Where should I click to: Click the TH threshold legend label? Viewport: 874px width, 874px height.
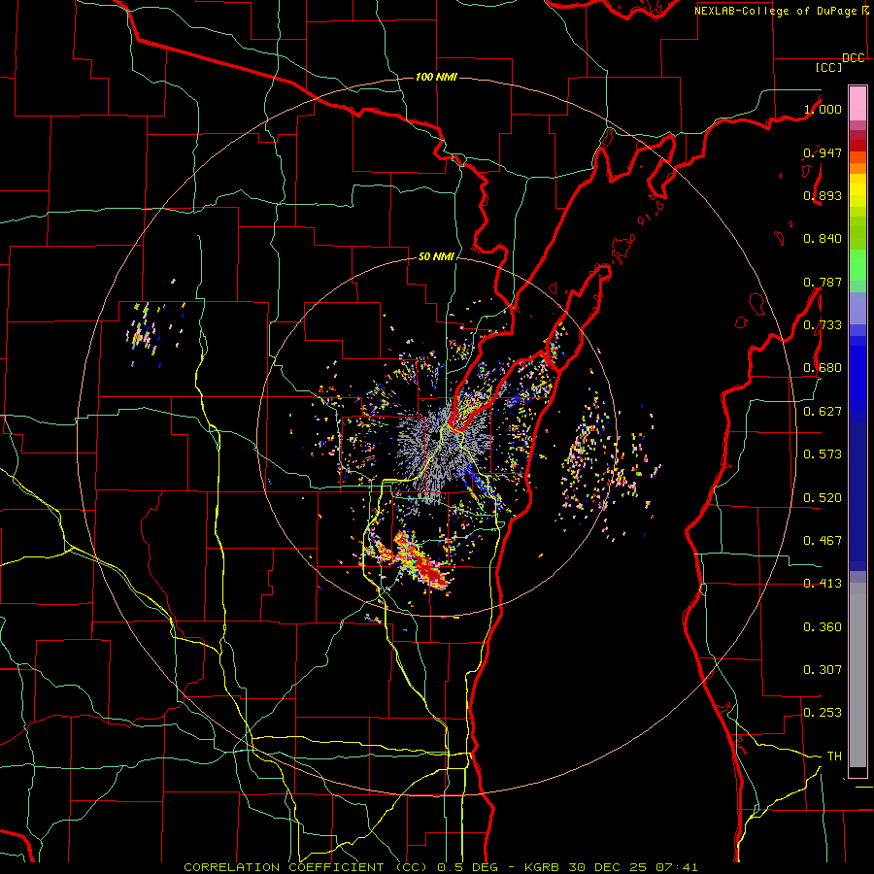pos(834,756)
